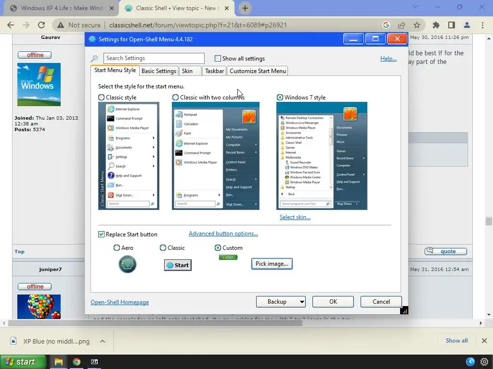Open Google icon in address bar
The image size is (493, 369).
tap(386, 25)
